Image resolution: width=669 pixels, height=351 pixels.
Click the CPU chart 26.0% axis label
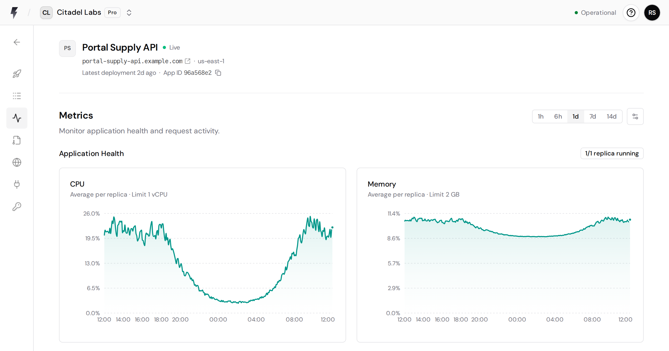tap(91, 213)
